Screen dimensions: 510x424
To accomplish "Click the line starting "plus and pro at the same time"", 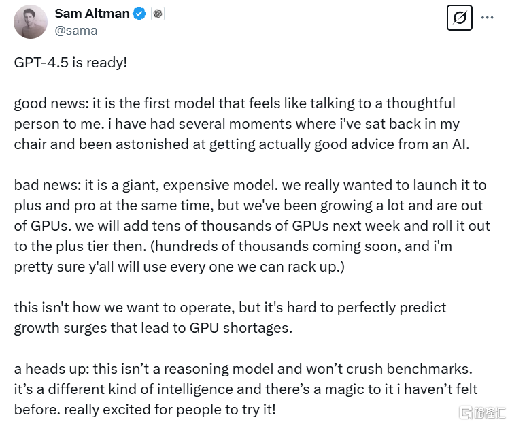I will click(248, 206).
